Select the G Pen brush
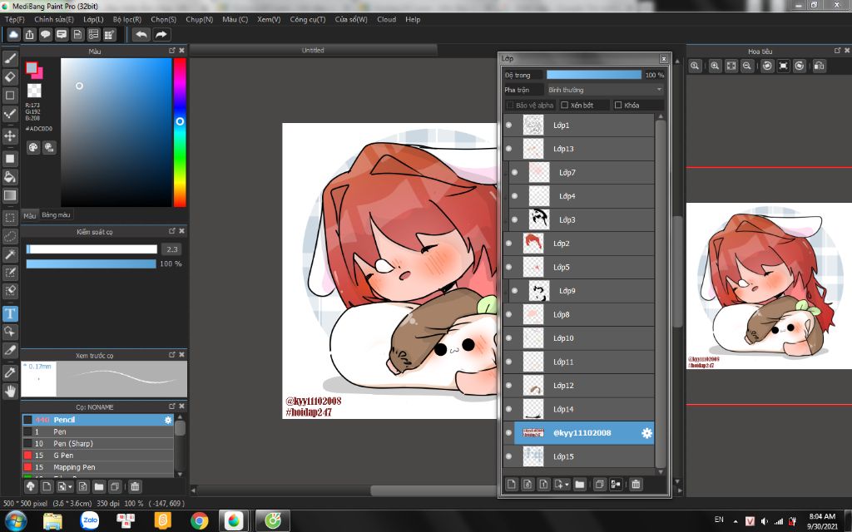Screen dimensions: 852x532 tap(98, 456)
